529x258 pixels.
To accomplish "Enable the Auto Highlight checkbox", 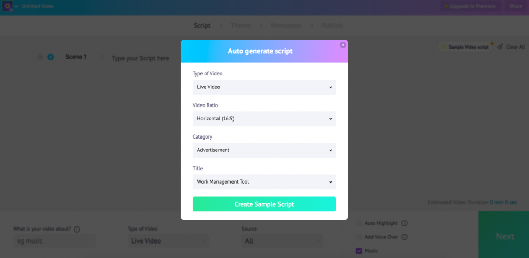I will pos(359,223).
